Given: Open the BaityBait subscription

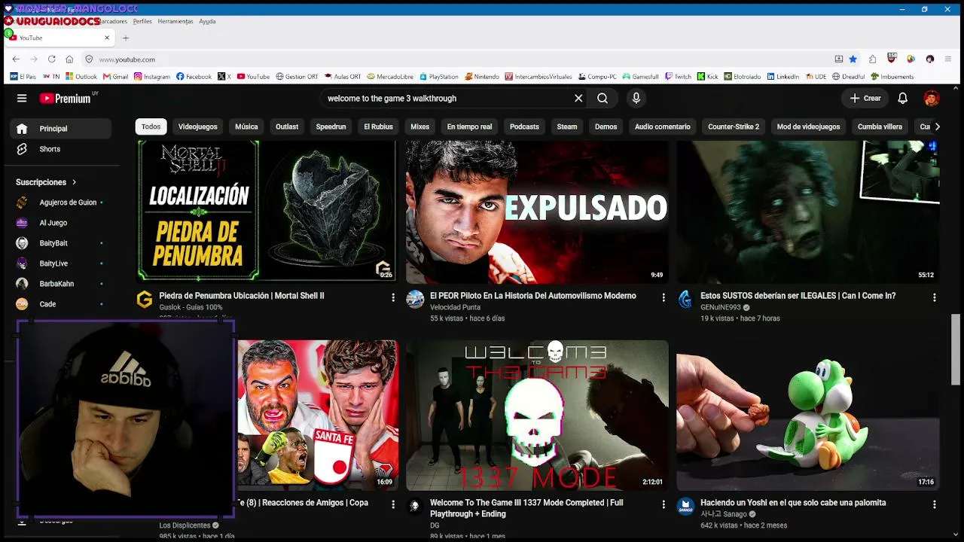Looking at the screenshot, I should 60,243.
